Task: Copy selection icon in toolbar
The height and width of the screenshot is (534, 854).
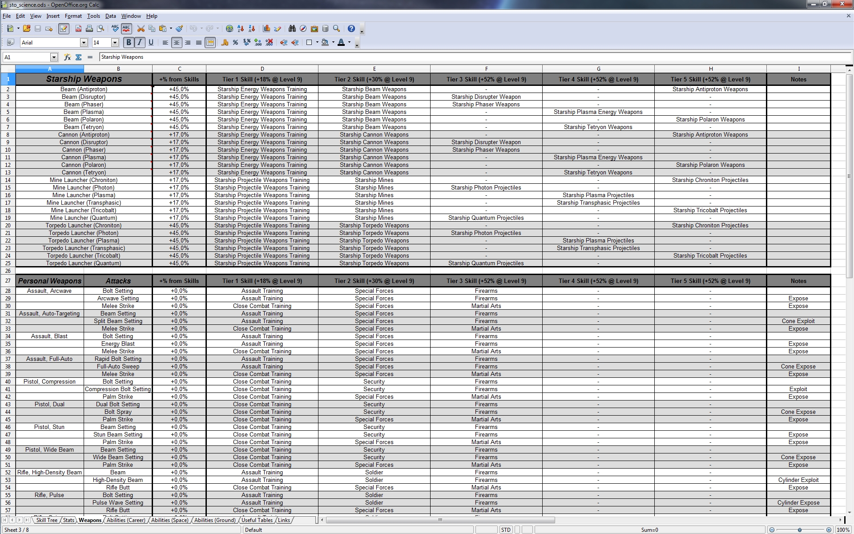Action: (152, 28)
